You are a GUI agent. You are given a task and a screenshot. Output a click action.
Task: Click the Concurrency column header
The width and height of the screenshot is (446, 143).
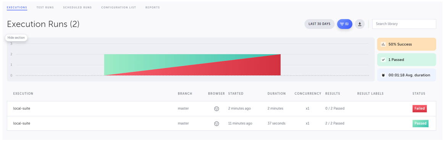(x=308, y=94)
